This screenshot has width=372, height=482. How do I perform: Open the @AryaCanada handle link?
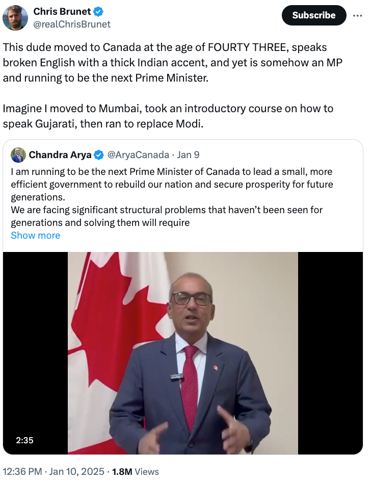pyautogui.click(x=138, y=155)
